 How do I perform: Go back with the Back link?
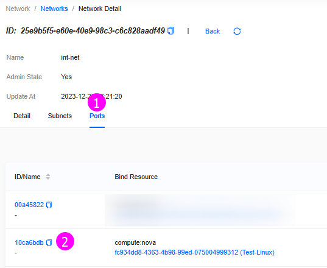click(213, 31)
